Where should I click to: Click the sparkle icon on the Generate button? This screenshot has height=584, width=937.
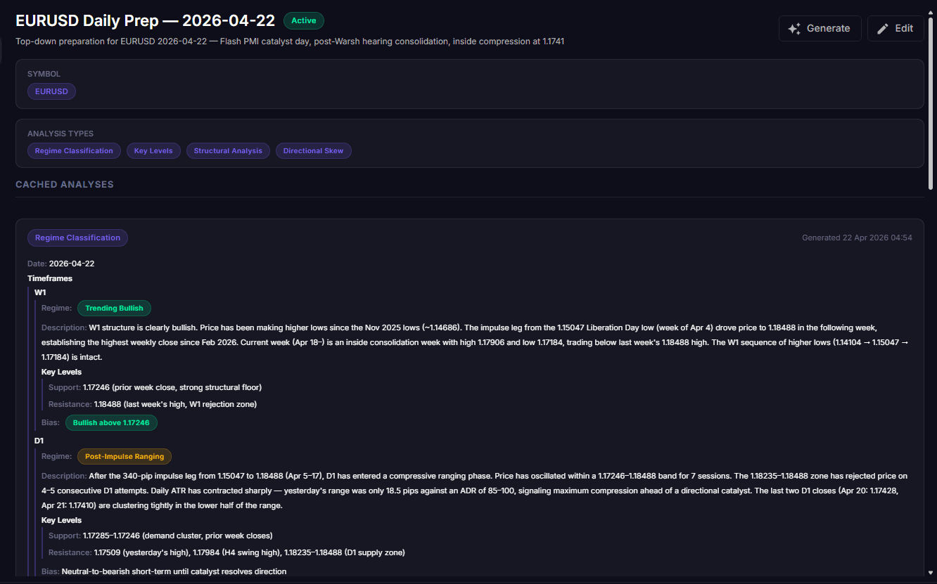point(794,29)
